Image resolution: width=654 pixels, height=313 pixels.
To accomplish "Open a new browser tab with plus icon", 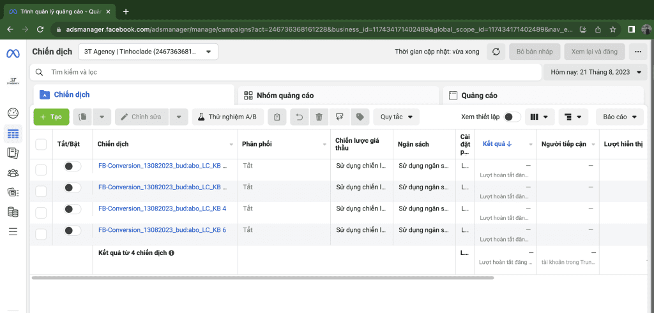I will click(x=126, y=11).
